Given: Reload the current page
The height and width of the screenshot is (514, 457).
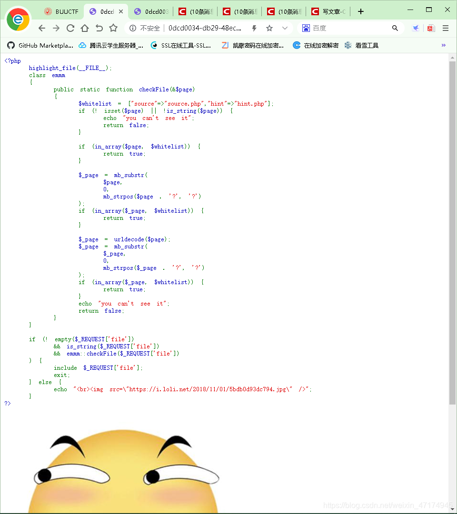Looking at the screenshot, I should point(70,28).
